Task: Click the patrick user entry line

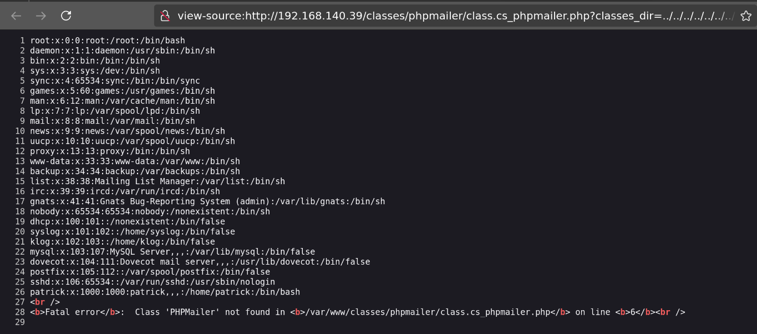Action: [x=165, y=292]
